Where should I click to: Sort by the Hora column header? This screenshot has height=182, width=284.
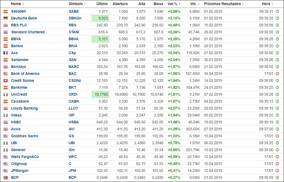pos(267,4)
